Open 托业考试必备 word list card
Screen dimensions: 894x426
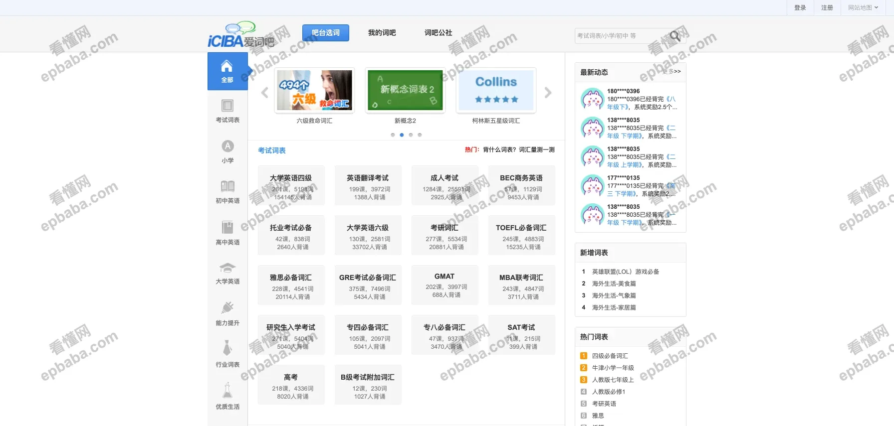291,236
